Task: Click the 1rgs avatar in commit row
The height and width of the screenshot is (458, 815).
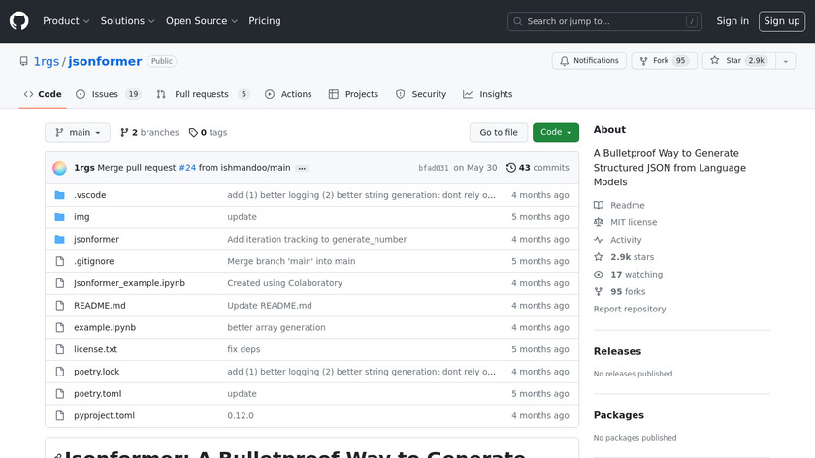Action: point(60,168)
